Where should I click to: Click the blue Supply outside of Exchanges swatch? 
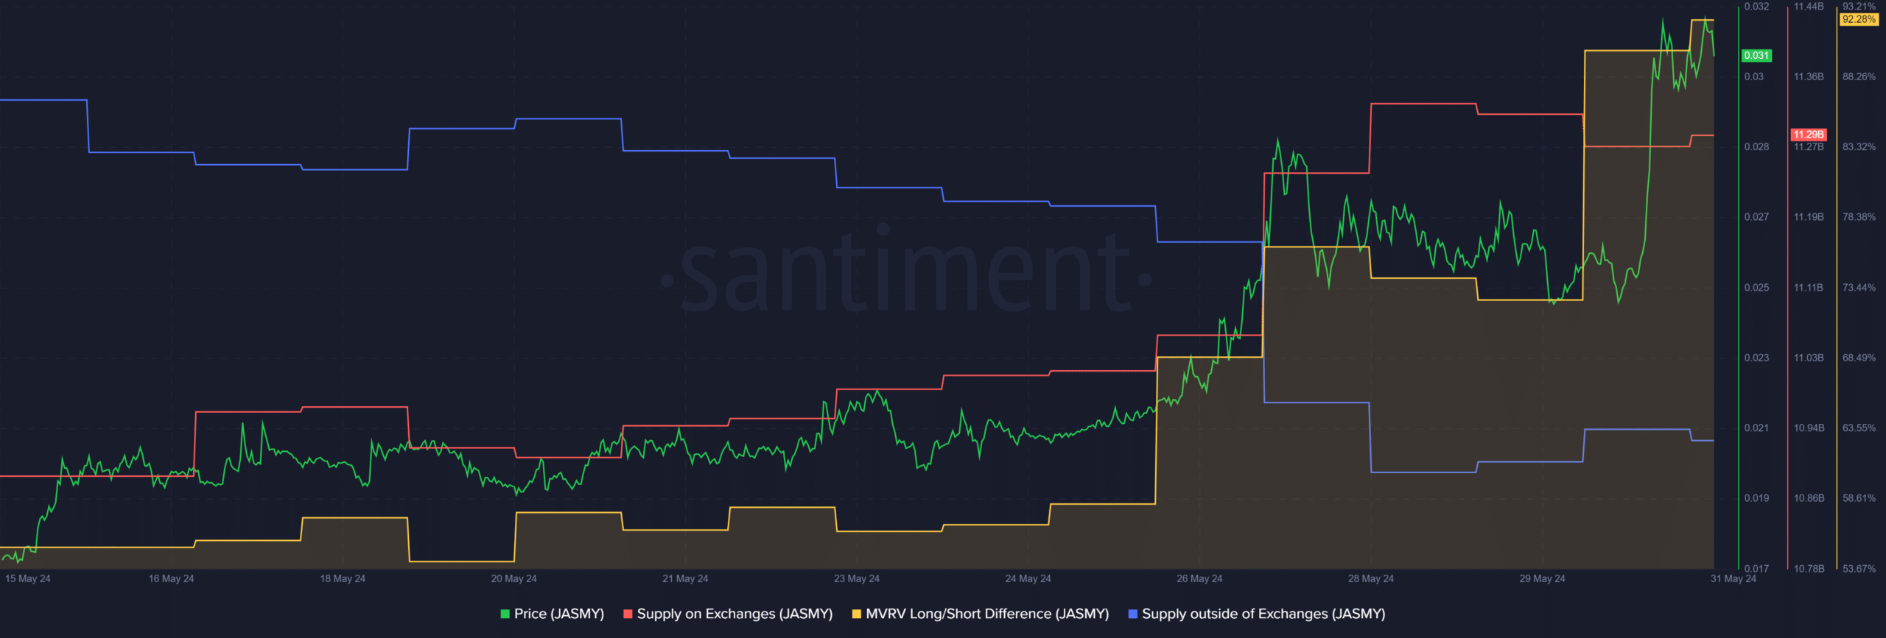(x=1133, y=614)
